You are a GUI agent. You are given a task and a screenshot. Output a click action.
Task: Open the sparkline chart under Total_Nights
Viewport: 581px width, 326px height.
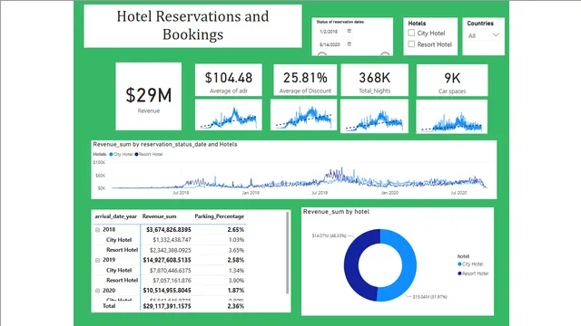(x=375, y=116)
